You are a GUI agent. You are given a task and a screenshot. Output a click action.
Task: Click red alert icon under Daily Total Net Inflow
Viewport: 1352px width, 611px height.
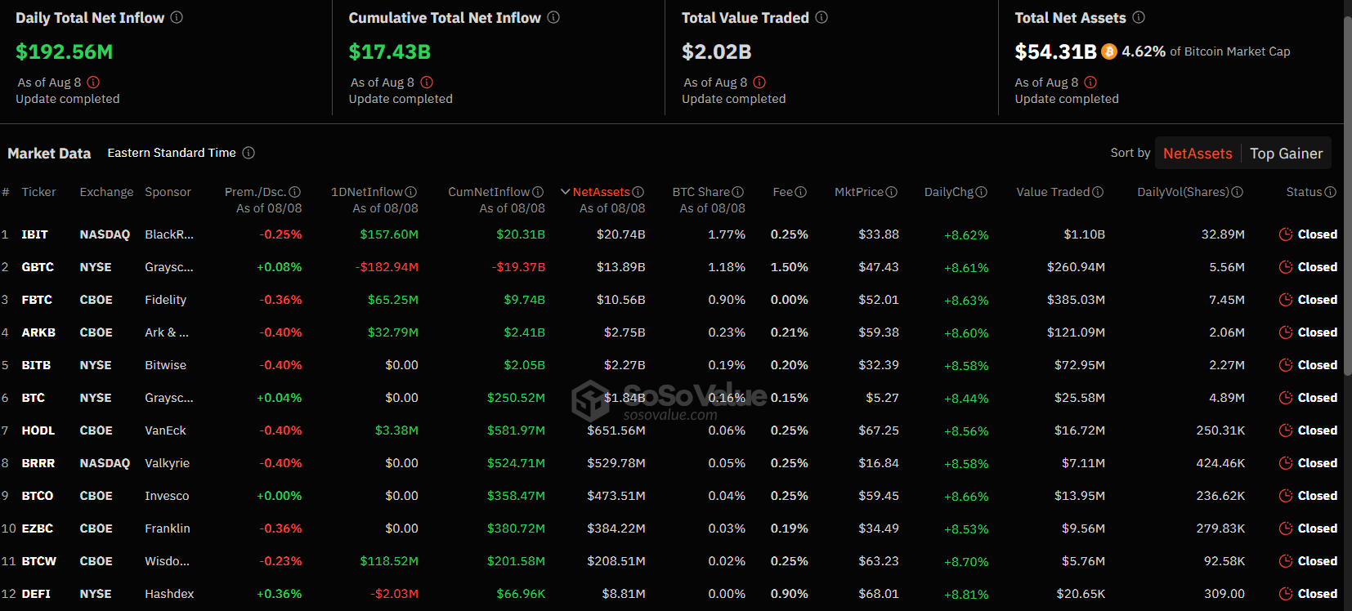click(x=93, y=83)
